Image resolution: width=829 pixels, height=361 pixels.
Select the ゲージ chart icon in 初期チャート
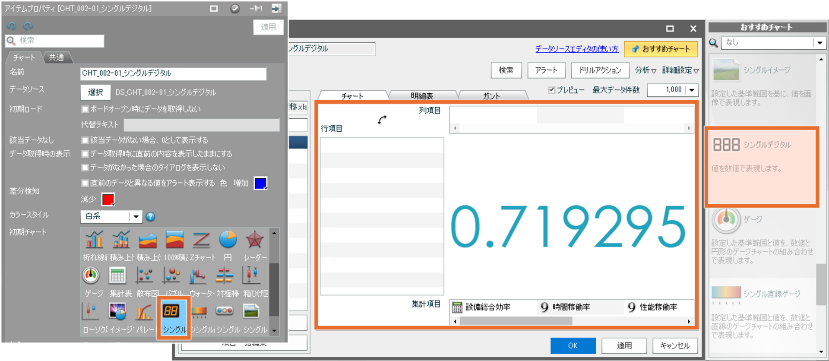[x=91, y=275]
